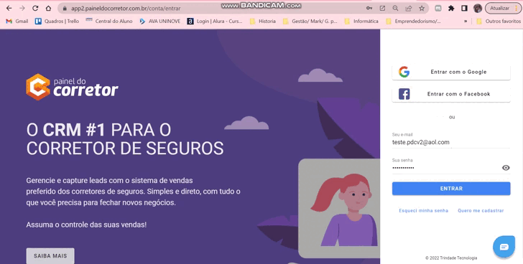
Task: Toggle the browser side panel icon
Action: coord(464,9)
